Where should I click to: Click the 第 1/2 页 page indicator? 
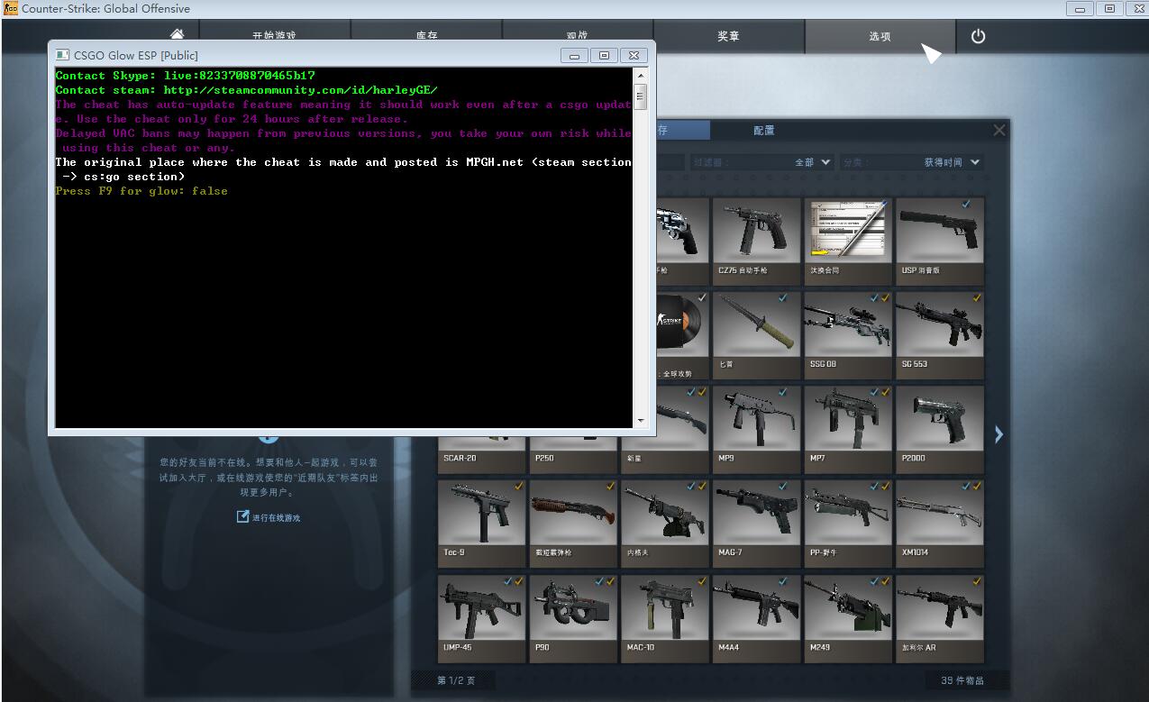456,680
